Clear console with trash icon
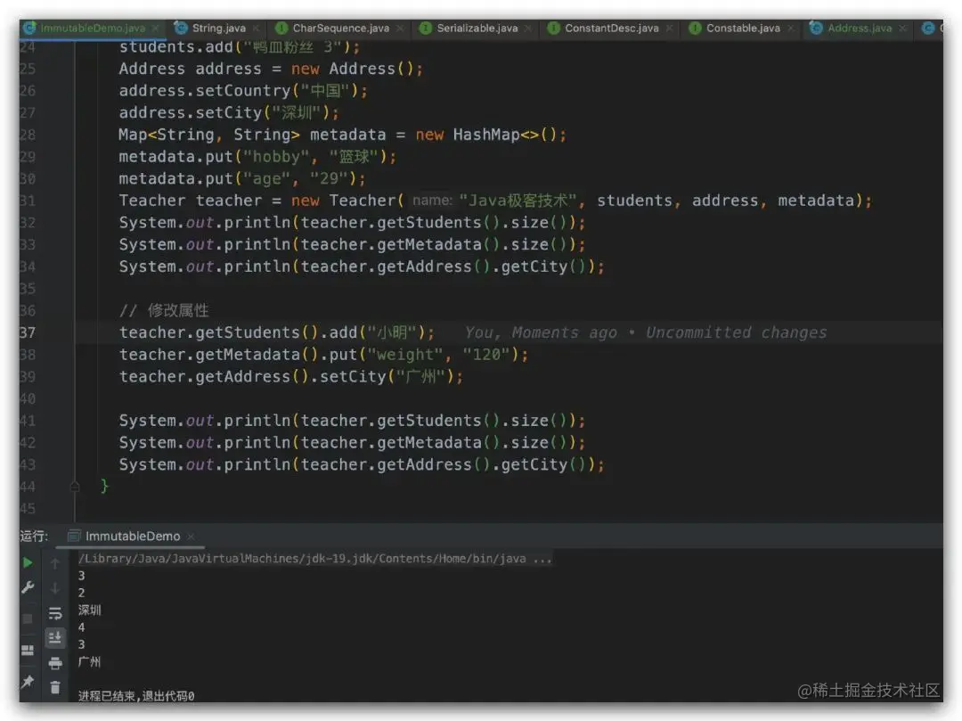962x721 pixels. coord(55,687)
